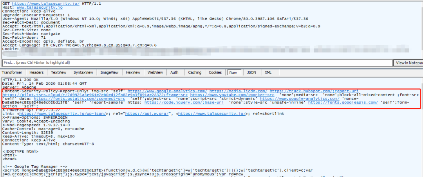423x177 pixels.
Task: Open the SyntaxView tab
Action: point(83,73)
